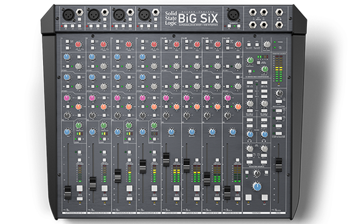Adjust the channel 3 pink HF EQ knob
Screen dimensions: 350x224
117,98
